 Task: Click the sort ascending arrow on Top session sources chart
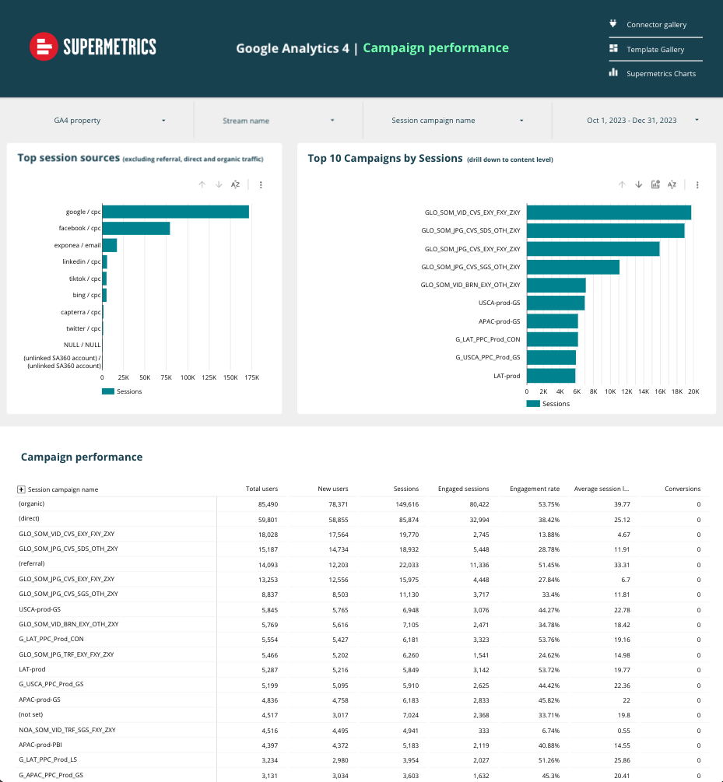tap(202, 184)
